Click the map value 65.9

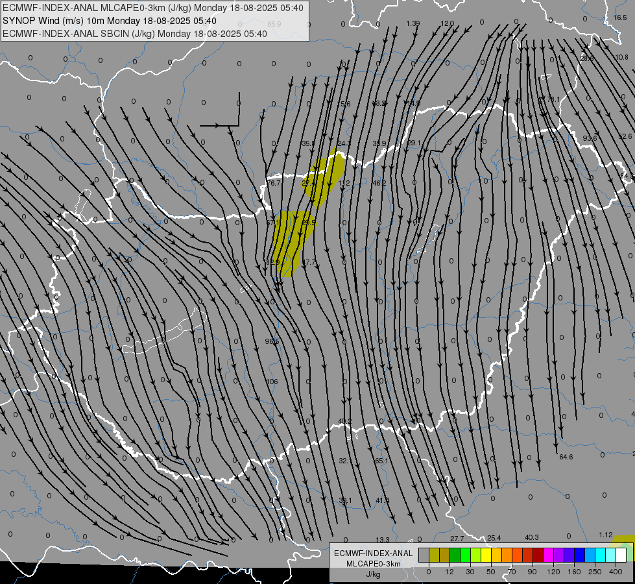274,24
